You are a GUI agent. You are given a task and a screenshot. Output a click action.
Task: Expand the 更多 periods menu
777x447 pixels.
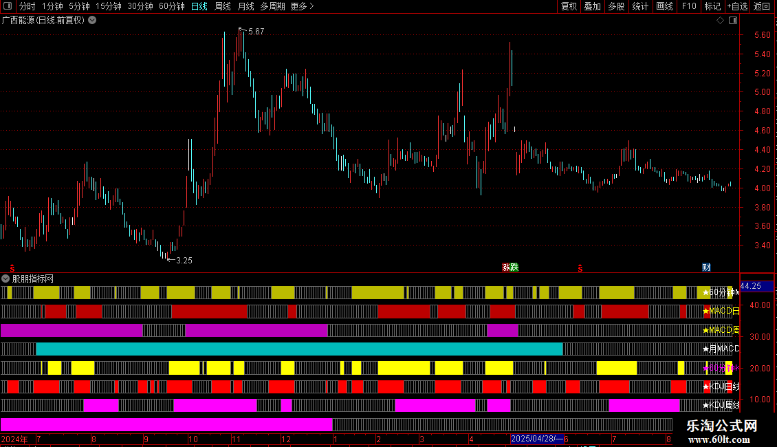tap(302, 6)
